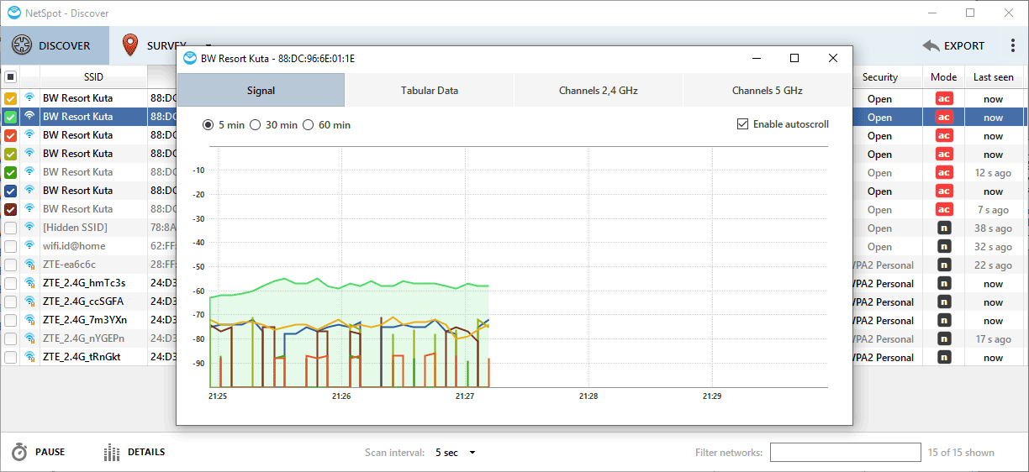Toggle the select-all checkbox in table header
Image resolution: width=1029 pixels, height=472 pixels.
(x=10, y=77)
